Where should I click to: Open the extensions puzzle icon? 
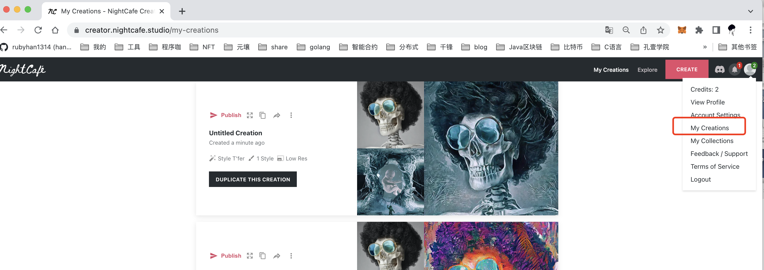699,30
